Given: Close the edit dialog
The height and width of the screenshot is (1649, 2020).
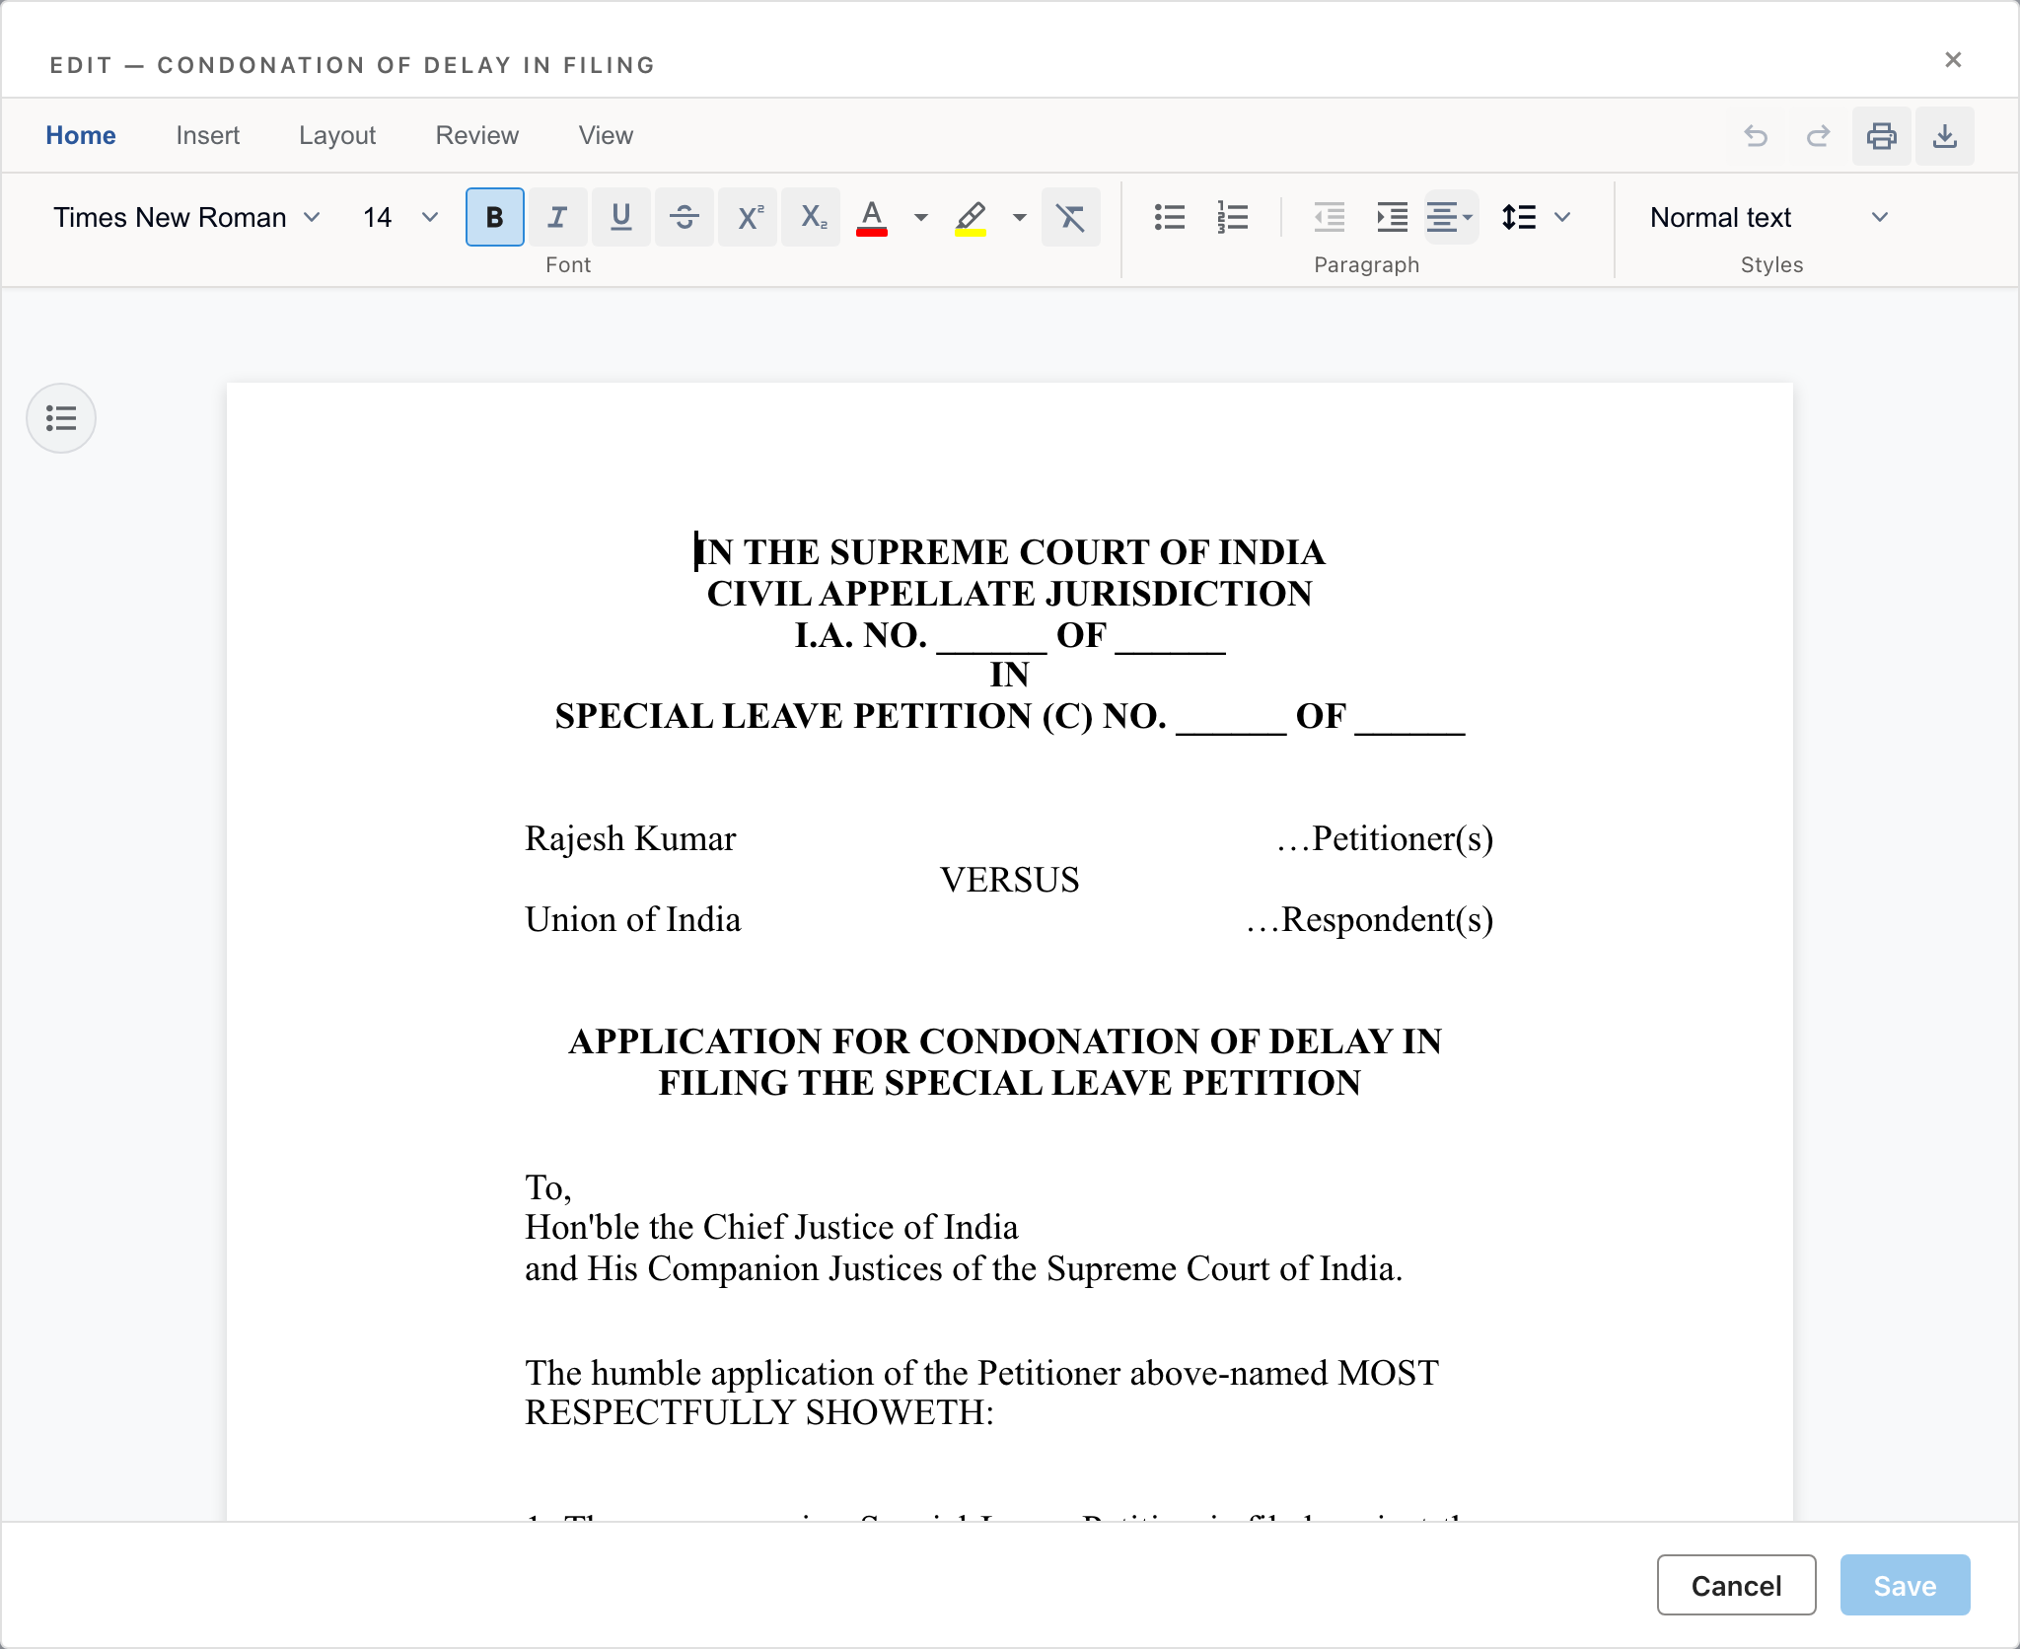Looking at the screenshot, I should (x=1953, y=60).
